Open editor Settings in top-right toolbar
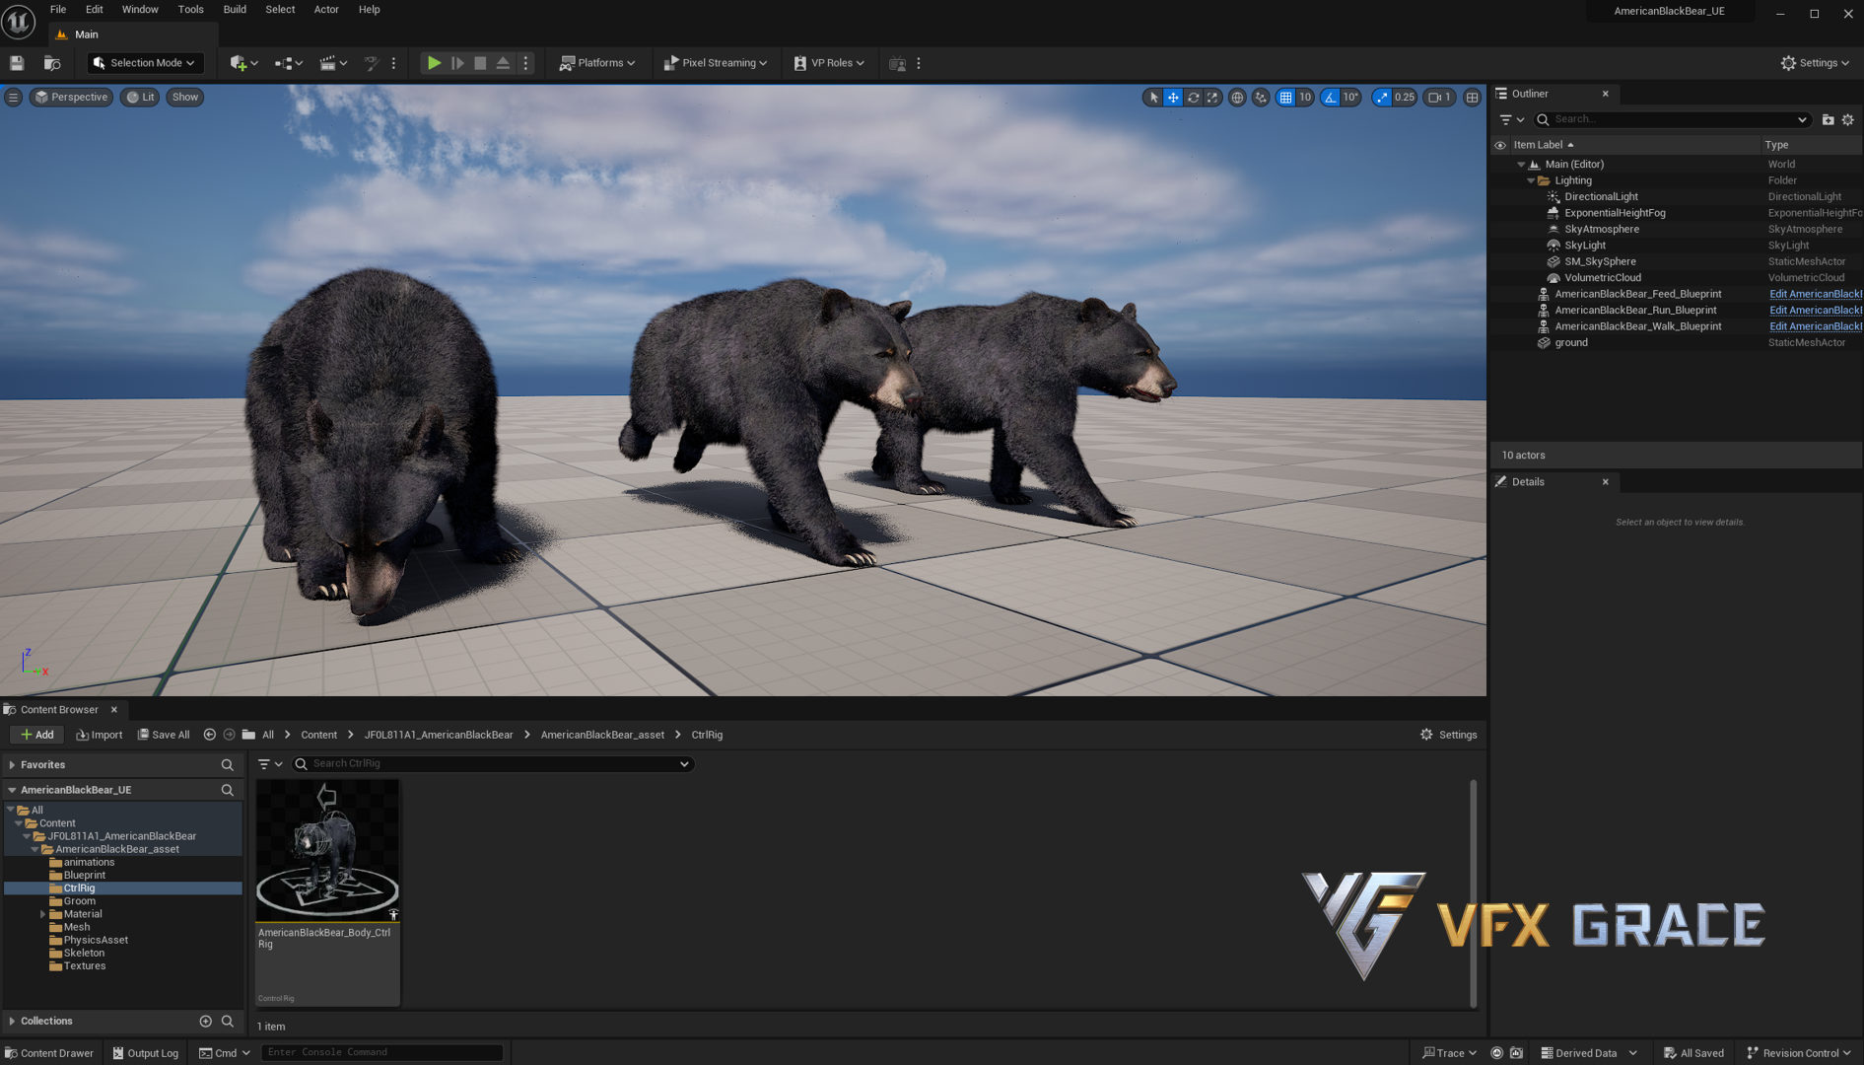 point(1815,63)
